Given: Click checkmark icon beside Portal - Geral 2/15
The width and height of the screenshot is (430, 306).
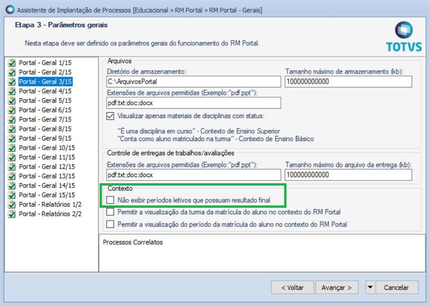Looking at the screenshot, I should (12, 72).
